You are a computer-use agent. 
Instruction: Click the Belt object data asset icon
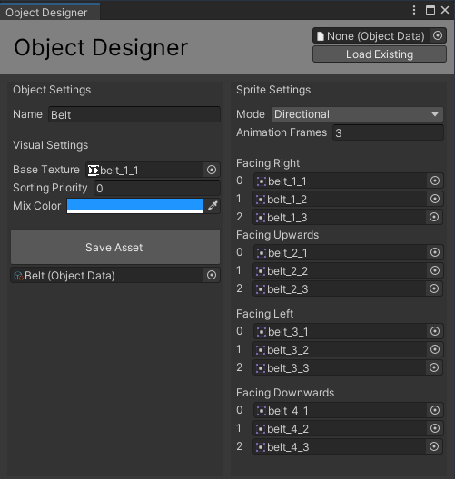[18, 276]
